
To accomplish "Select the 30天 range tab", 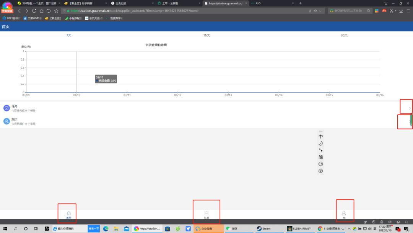I will pyautogui.click(x=344, y=35).
